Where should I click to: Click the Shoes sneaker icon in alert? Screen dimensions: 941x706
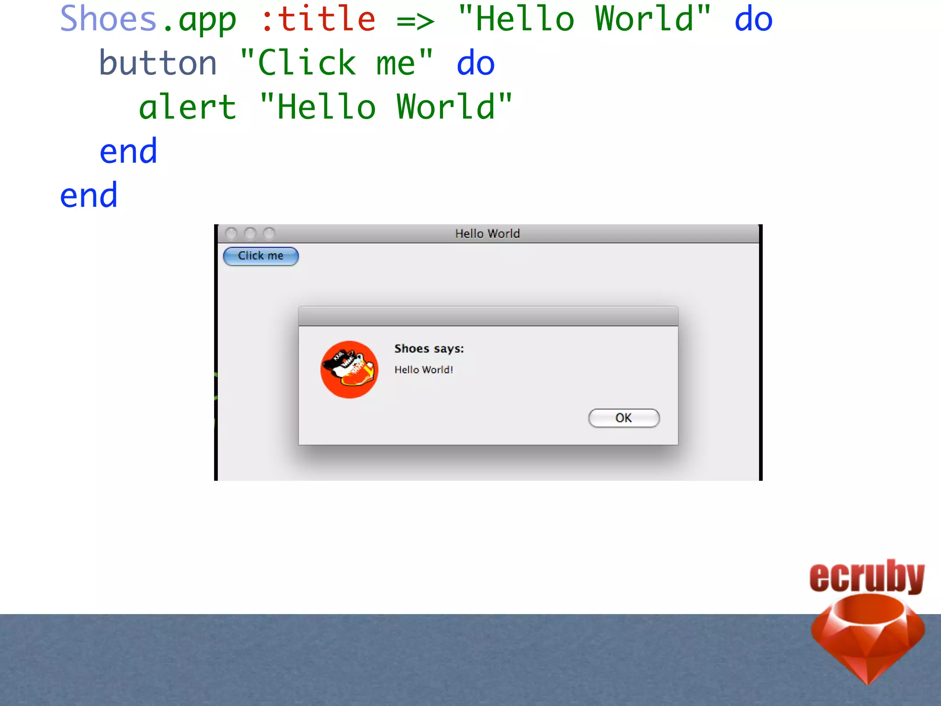click(349, 370)
